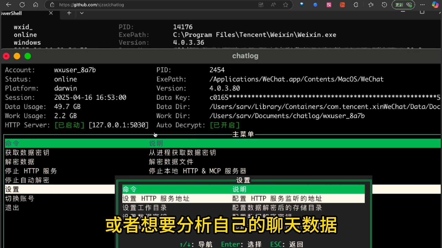Select 停止自动解密 menu entry
Image resolution: width=442 pixels, height=248 pixels.
[x=27, y=180]
